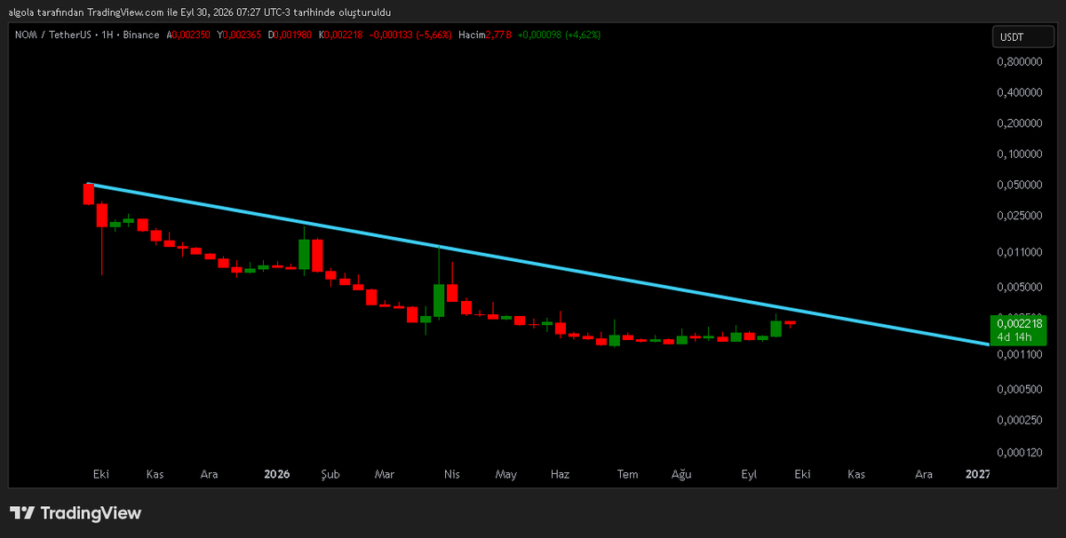
Task: Open the TradingView logo link
Action: 76,513
